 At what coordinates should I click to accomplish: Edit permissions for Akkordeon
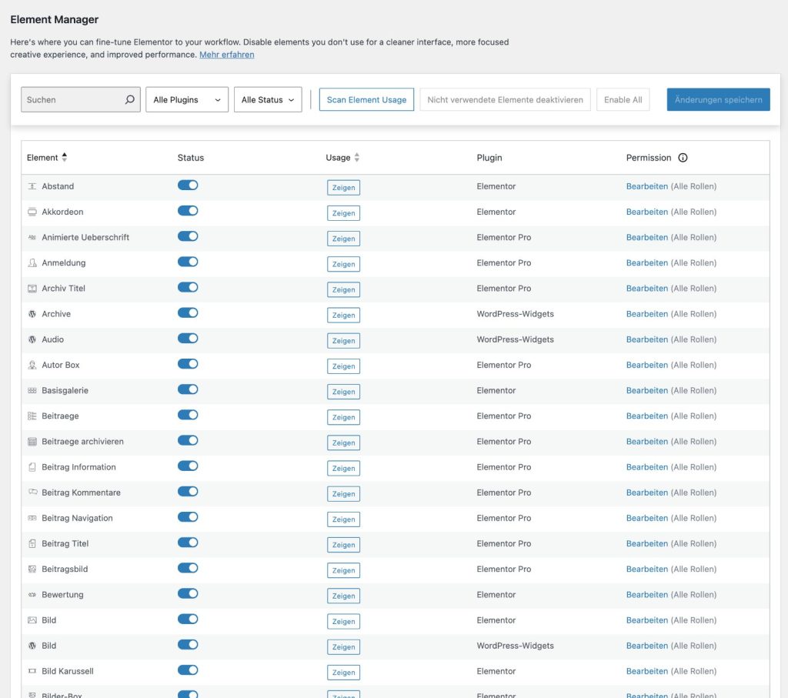(x=646, y=212)
